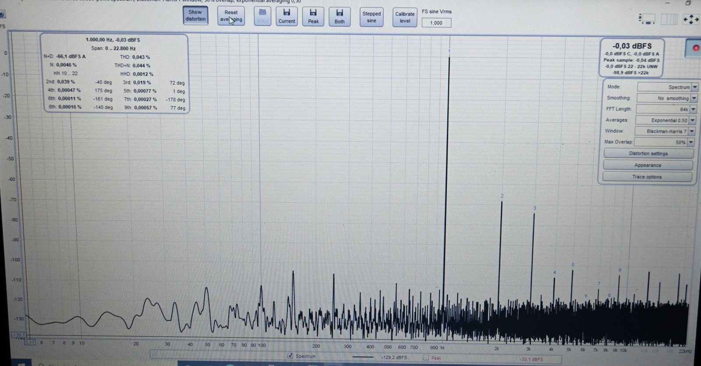The width and height of the screenshot is (701, 366).
Task: Expand the Mode dropdown set to Spectrum
Action: [695, 87]
